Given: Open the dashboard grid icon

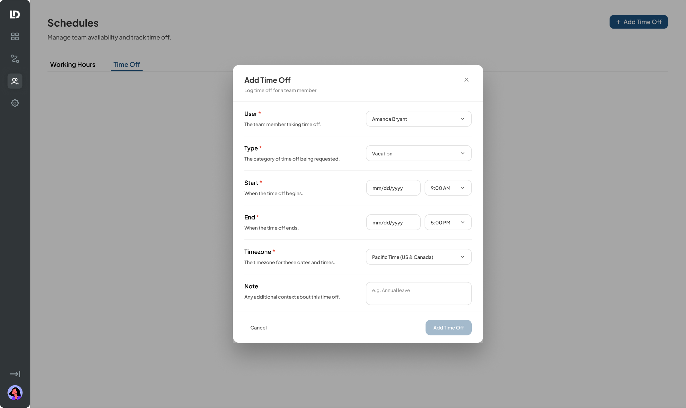Looking at the screenshot, I should coord(15,36).
